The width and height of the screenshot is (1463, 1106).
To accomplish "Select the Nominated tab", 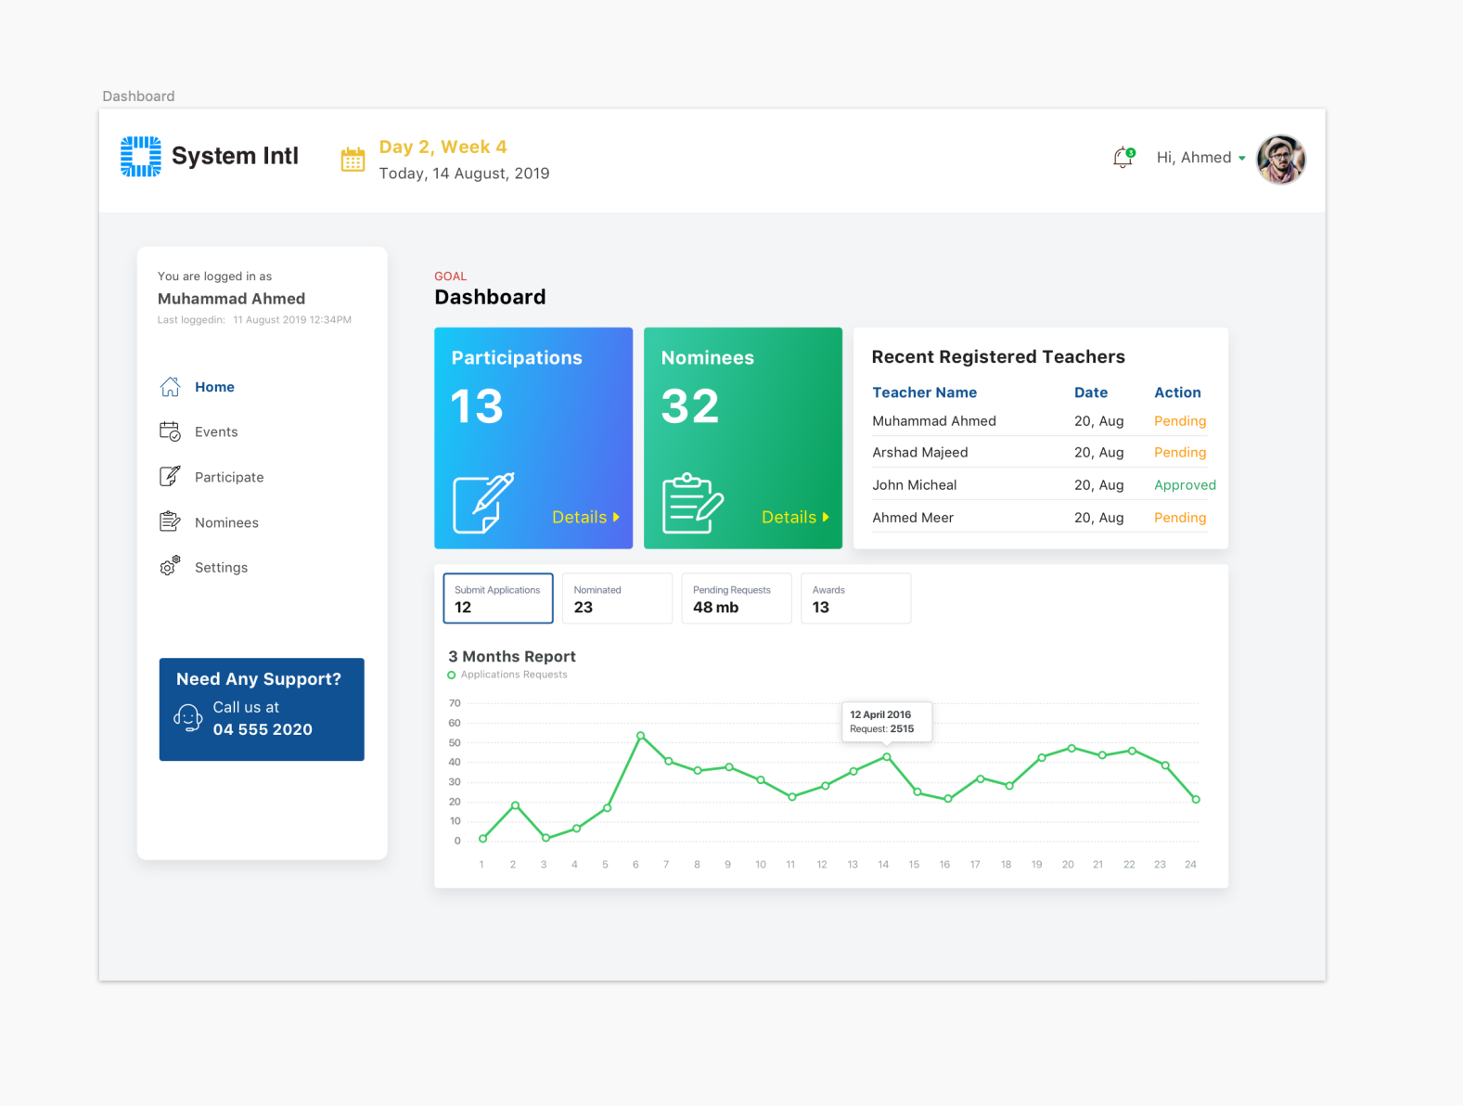I will 617,598.
